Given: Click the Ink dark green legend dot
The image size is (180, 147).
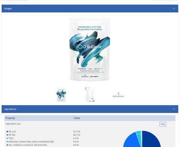Looking at the screenshot, I should pyautogui.click(x=7, y=145).
